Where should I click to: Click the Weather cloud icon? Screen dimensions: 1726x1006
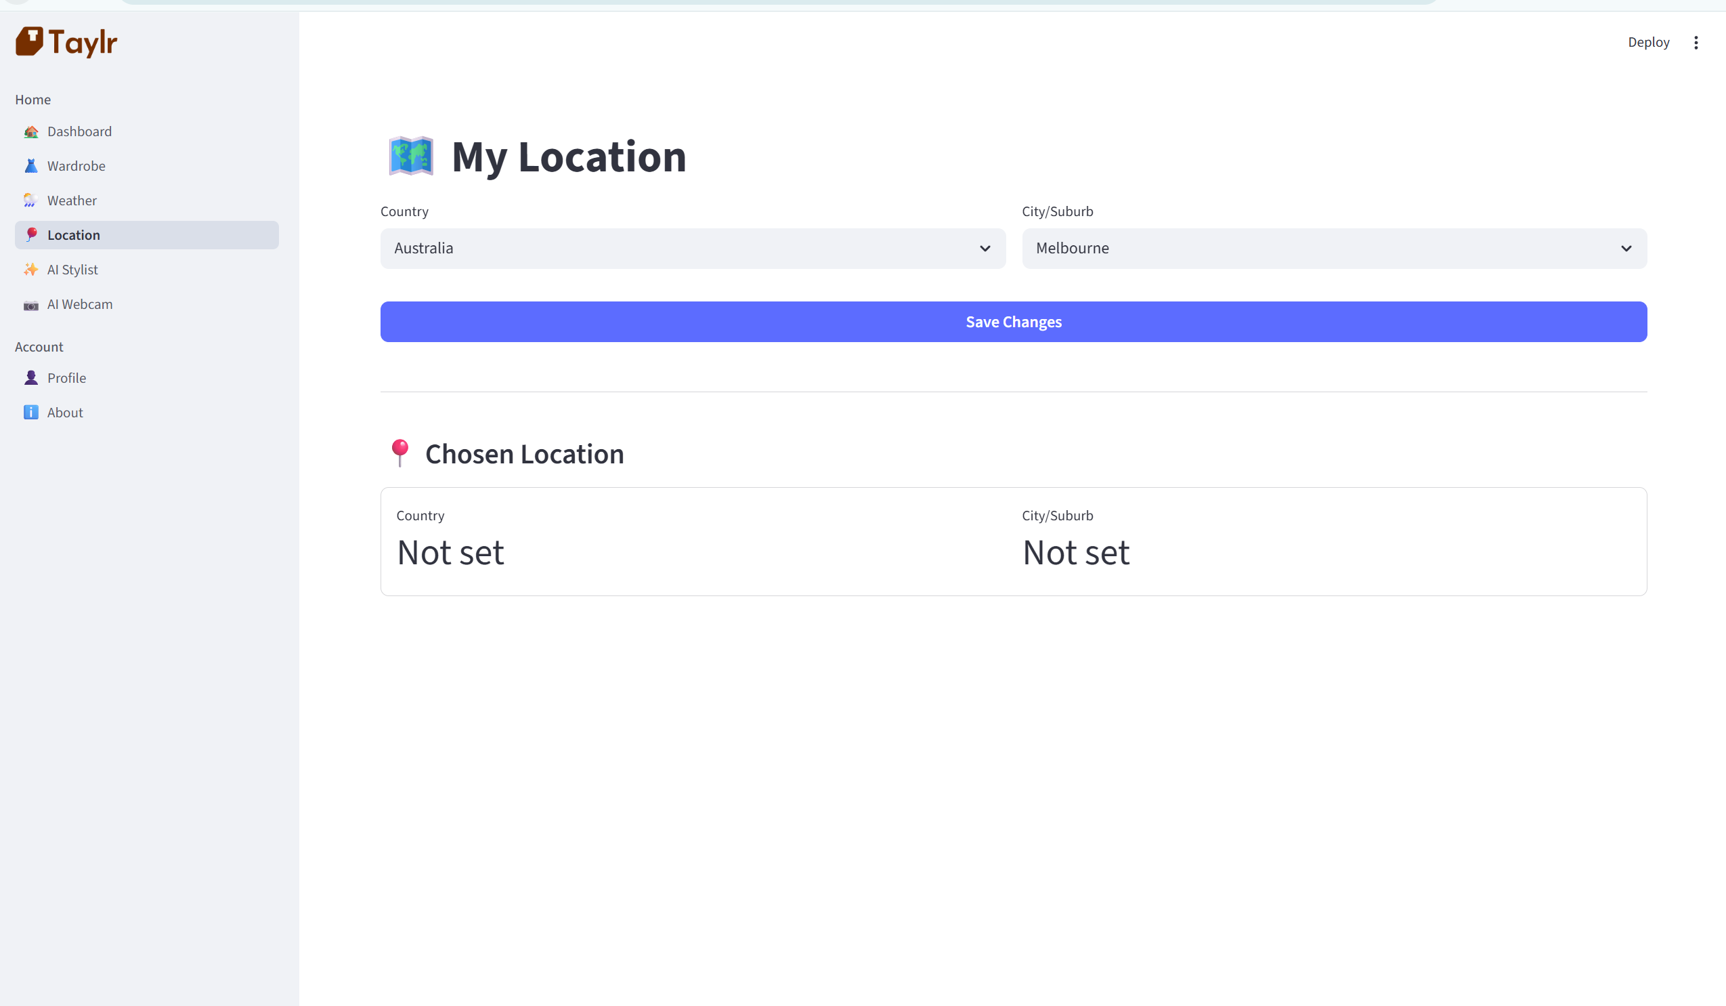point(31,201)
